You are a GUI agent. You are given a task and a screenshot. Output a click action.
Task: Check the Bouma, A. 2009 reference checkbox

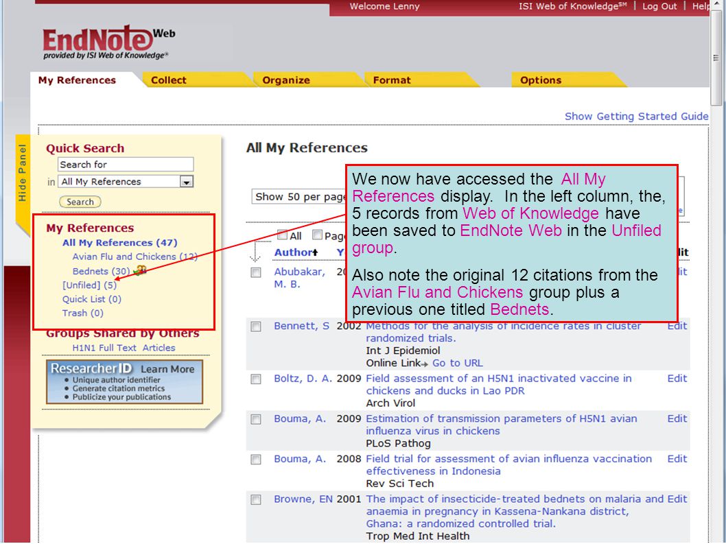255,419
